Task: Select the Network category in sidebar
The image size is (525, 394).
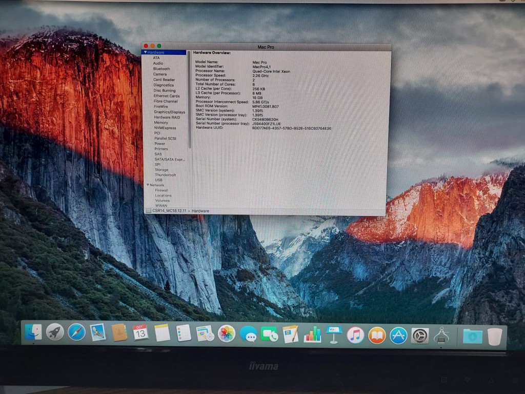Action: [x=157, y=185]
